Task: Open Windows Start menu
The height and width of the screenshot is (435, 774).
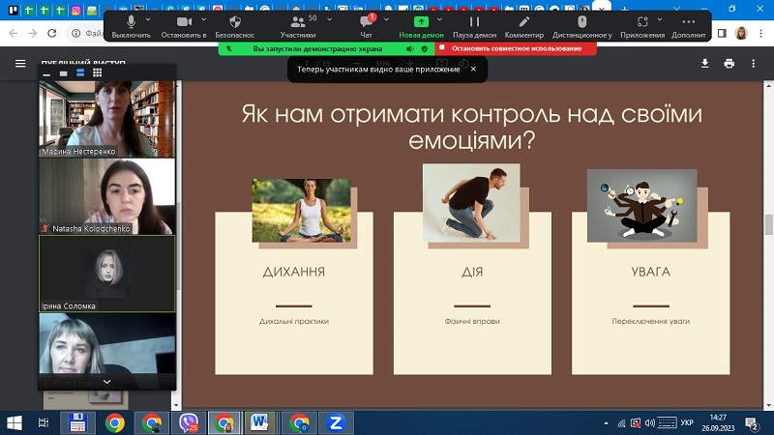Action: [x=15, y=422]
